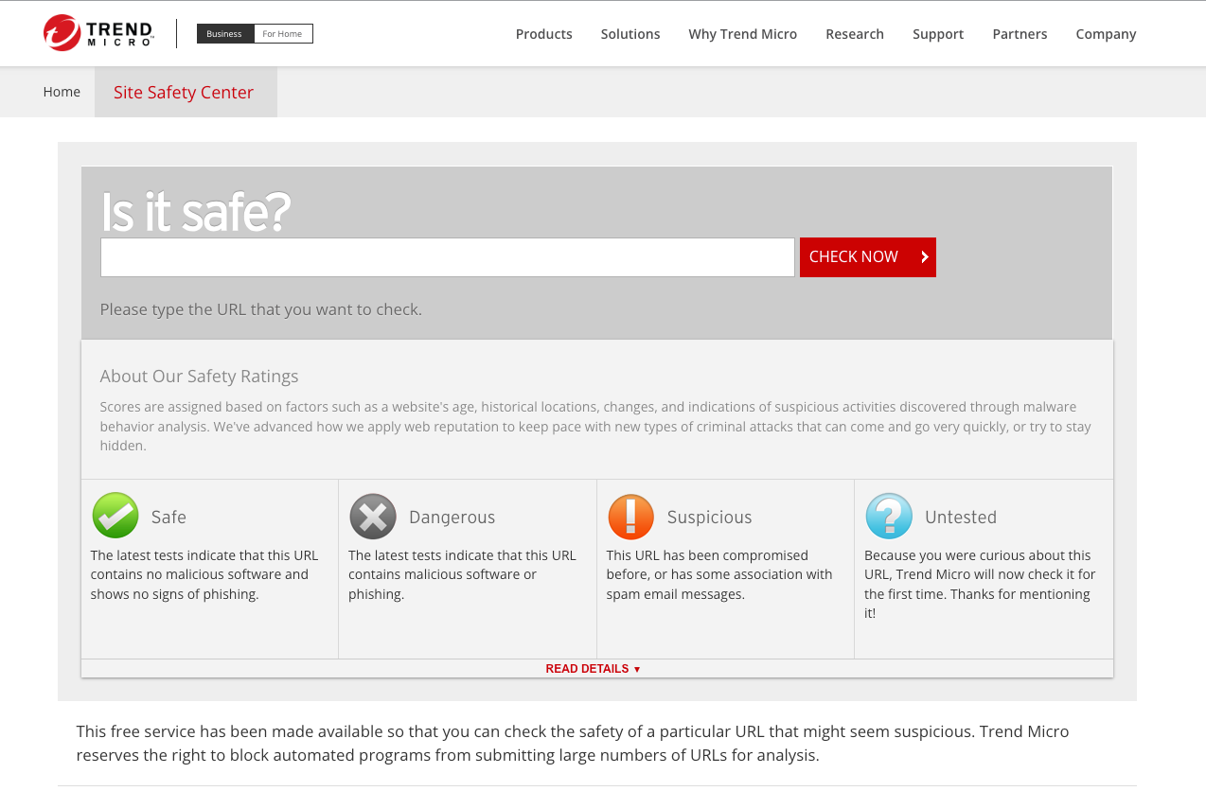Click the orange Suspicious exclamation icon
1206x791 pixels.
(x=630, y=517)
